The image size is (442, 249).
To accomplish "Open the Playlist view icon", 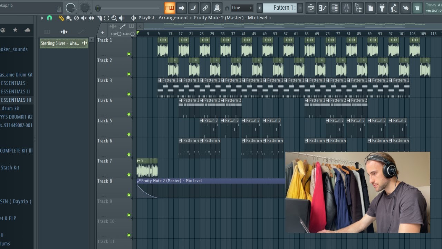I will 311,8.
